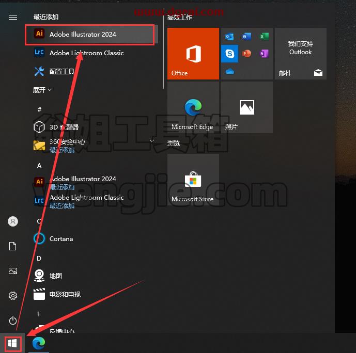Click the Windows Start button on taskbar
Image resolution: width=356 pixels, height=353 pixels.
coord(13,344)
